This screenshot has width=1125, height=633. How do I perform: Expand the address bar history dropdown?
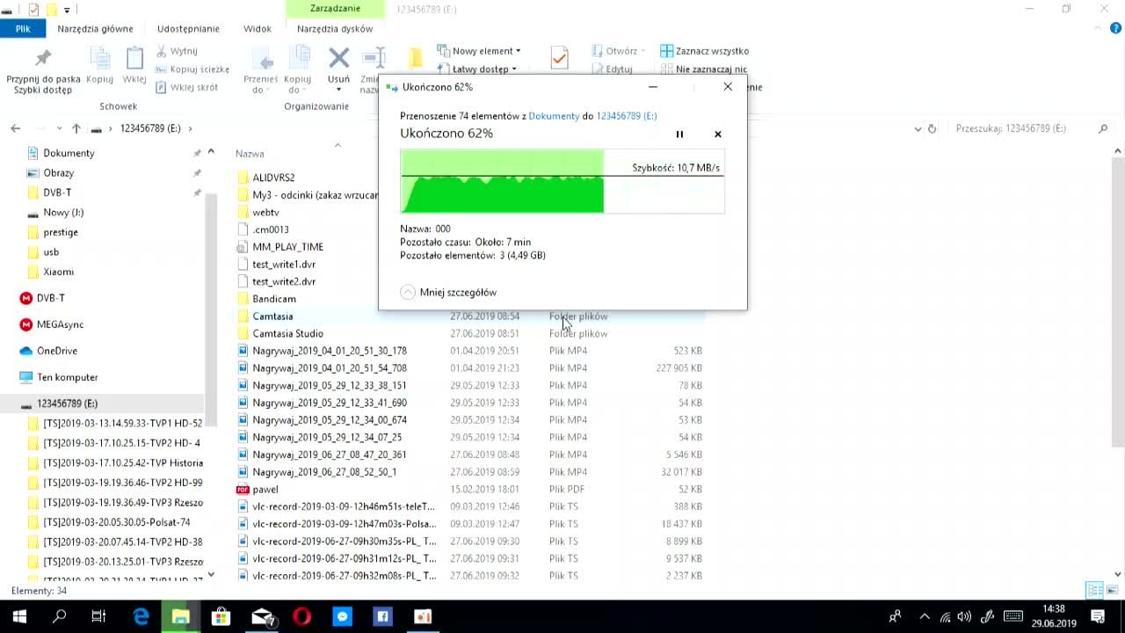click(x=918, y=128)
